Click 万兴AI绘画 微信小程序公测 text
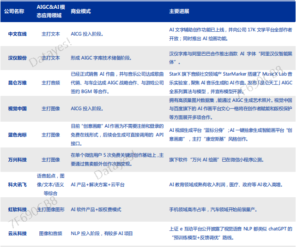This screenshot has width=297, height=247. (217, 160)
